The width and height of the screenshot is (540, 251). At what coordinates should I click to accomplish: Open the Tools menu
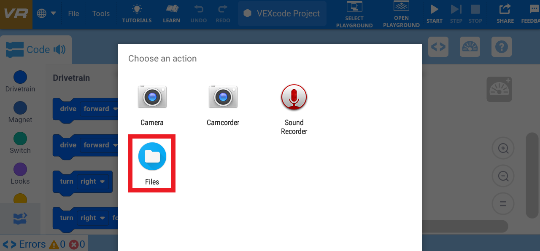pos(101,13)
